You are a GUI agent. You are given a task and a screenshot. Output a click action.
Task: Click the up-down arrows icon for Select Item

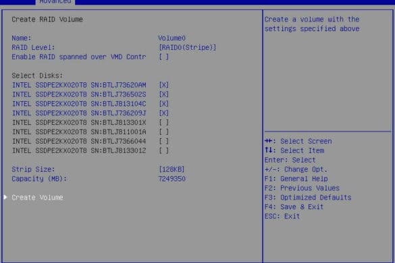pyautogui.click(x=269, y=150)
